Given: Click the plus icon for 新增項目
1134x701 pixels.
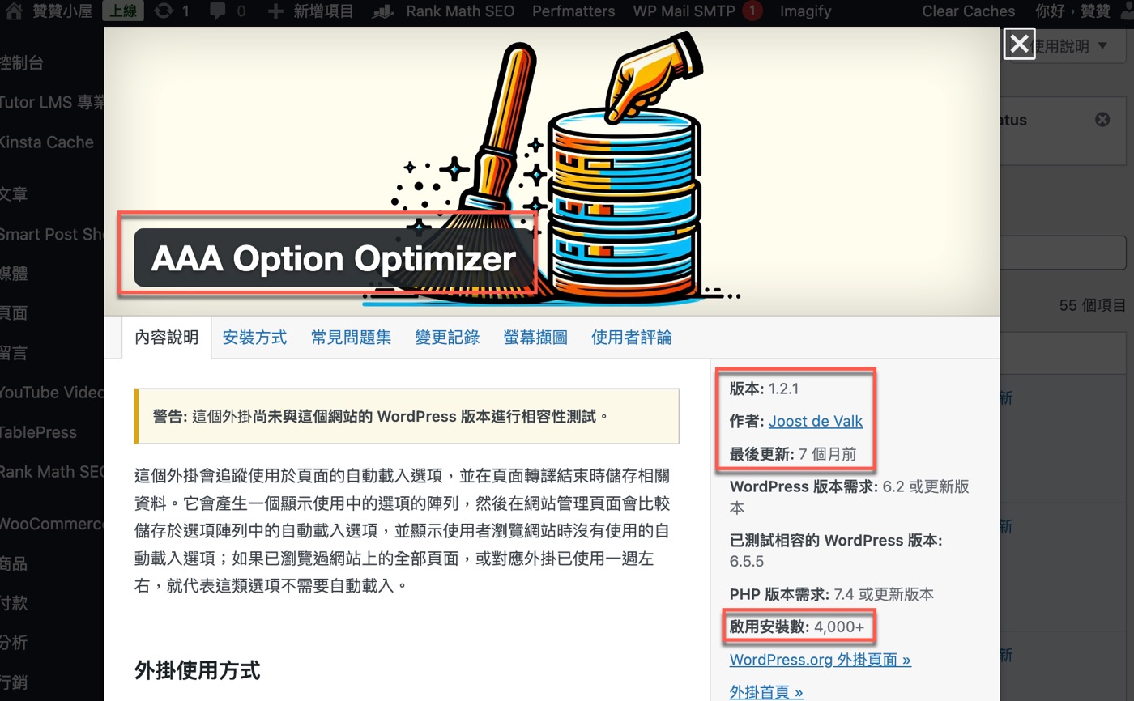Looking at the screenshot, I should [x=275, y=11].
